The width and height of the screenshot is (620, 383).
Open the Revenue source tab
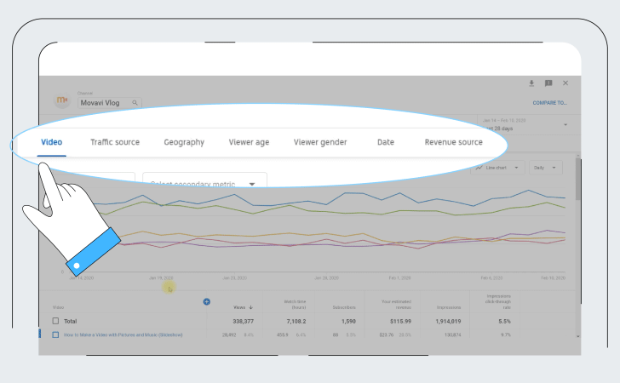pos(454,142)
